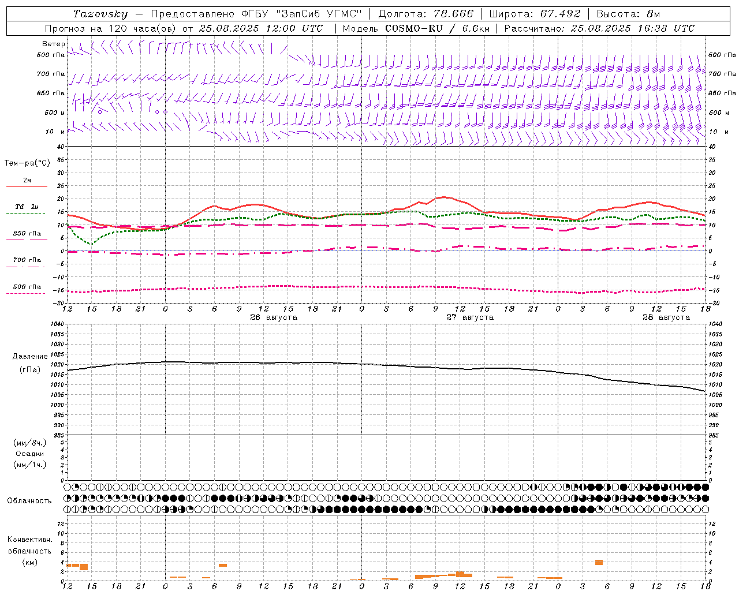The height and width of the screenshot is (591, 739).
Task: Click red solid 2м temperature legend line
Action: pos(26,187)
